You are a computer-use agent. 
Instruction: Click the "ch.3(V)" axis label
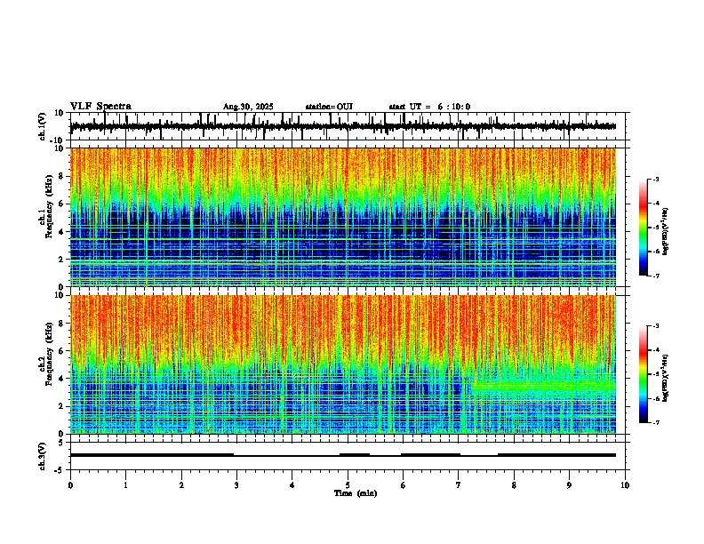point(43,456)
